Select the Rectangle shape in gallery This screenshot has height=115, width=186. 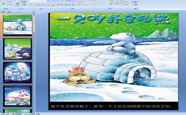click(93, 2)
